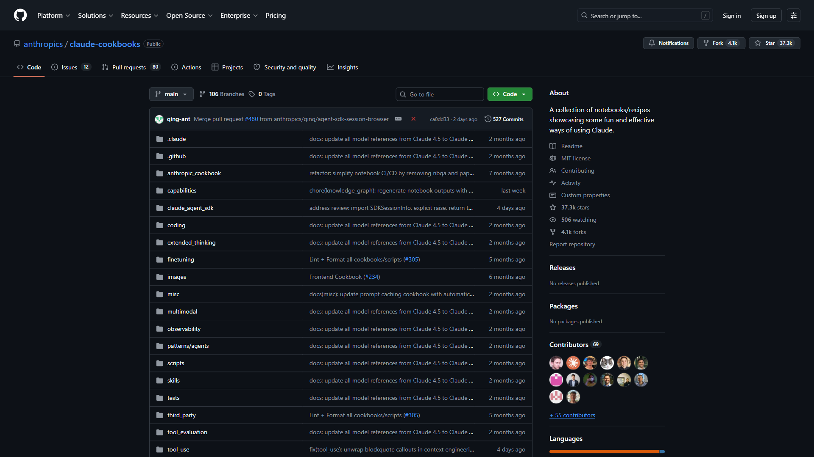The height and width of the screenshot is (457, 814).
Task: Click the failed status X icon on latest commit
Action: pos(413,119)
